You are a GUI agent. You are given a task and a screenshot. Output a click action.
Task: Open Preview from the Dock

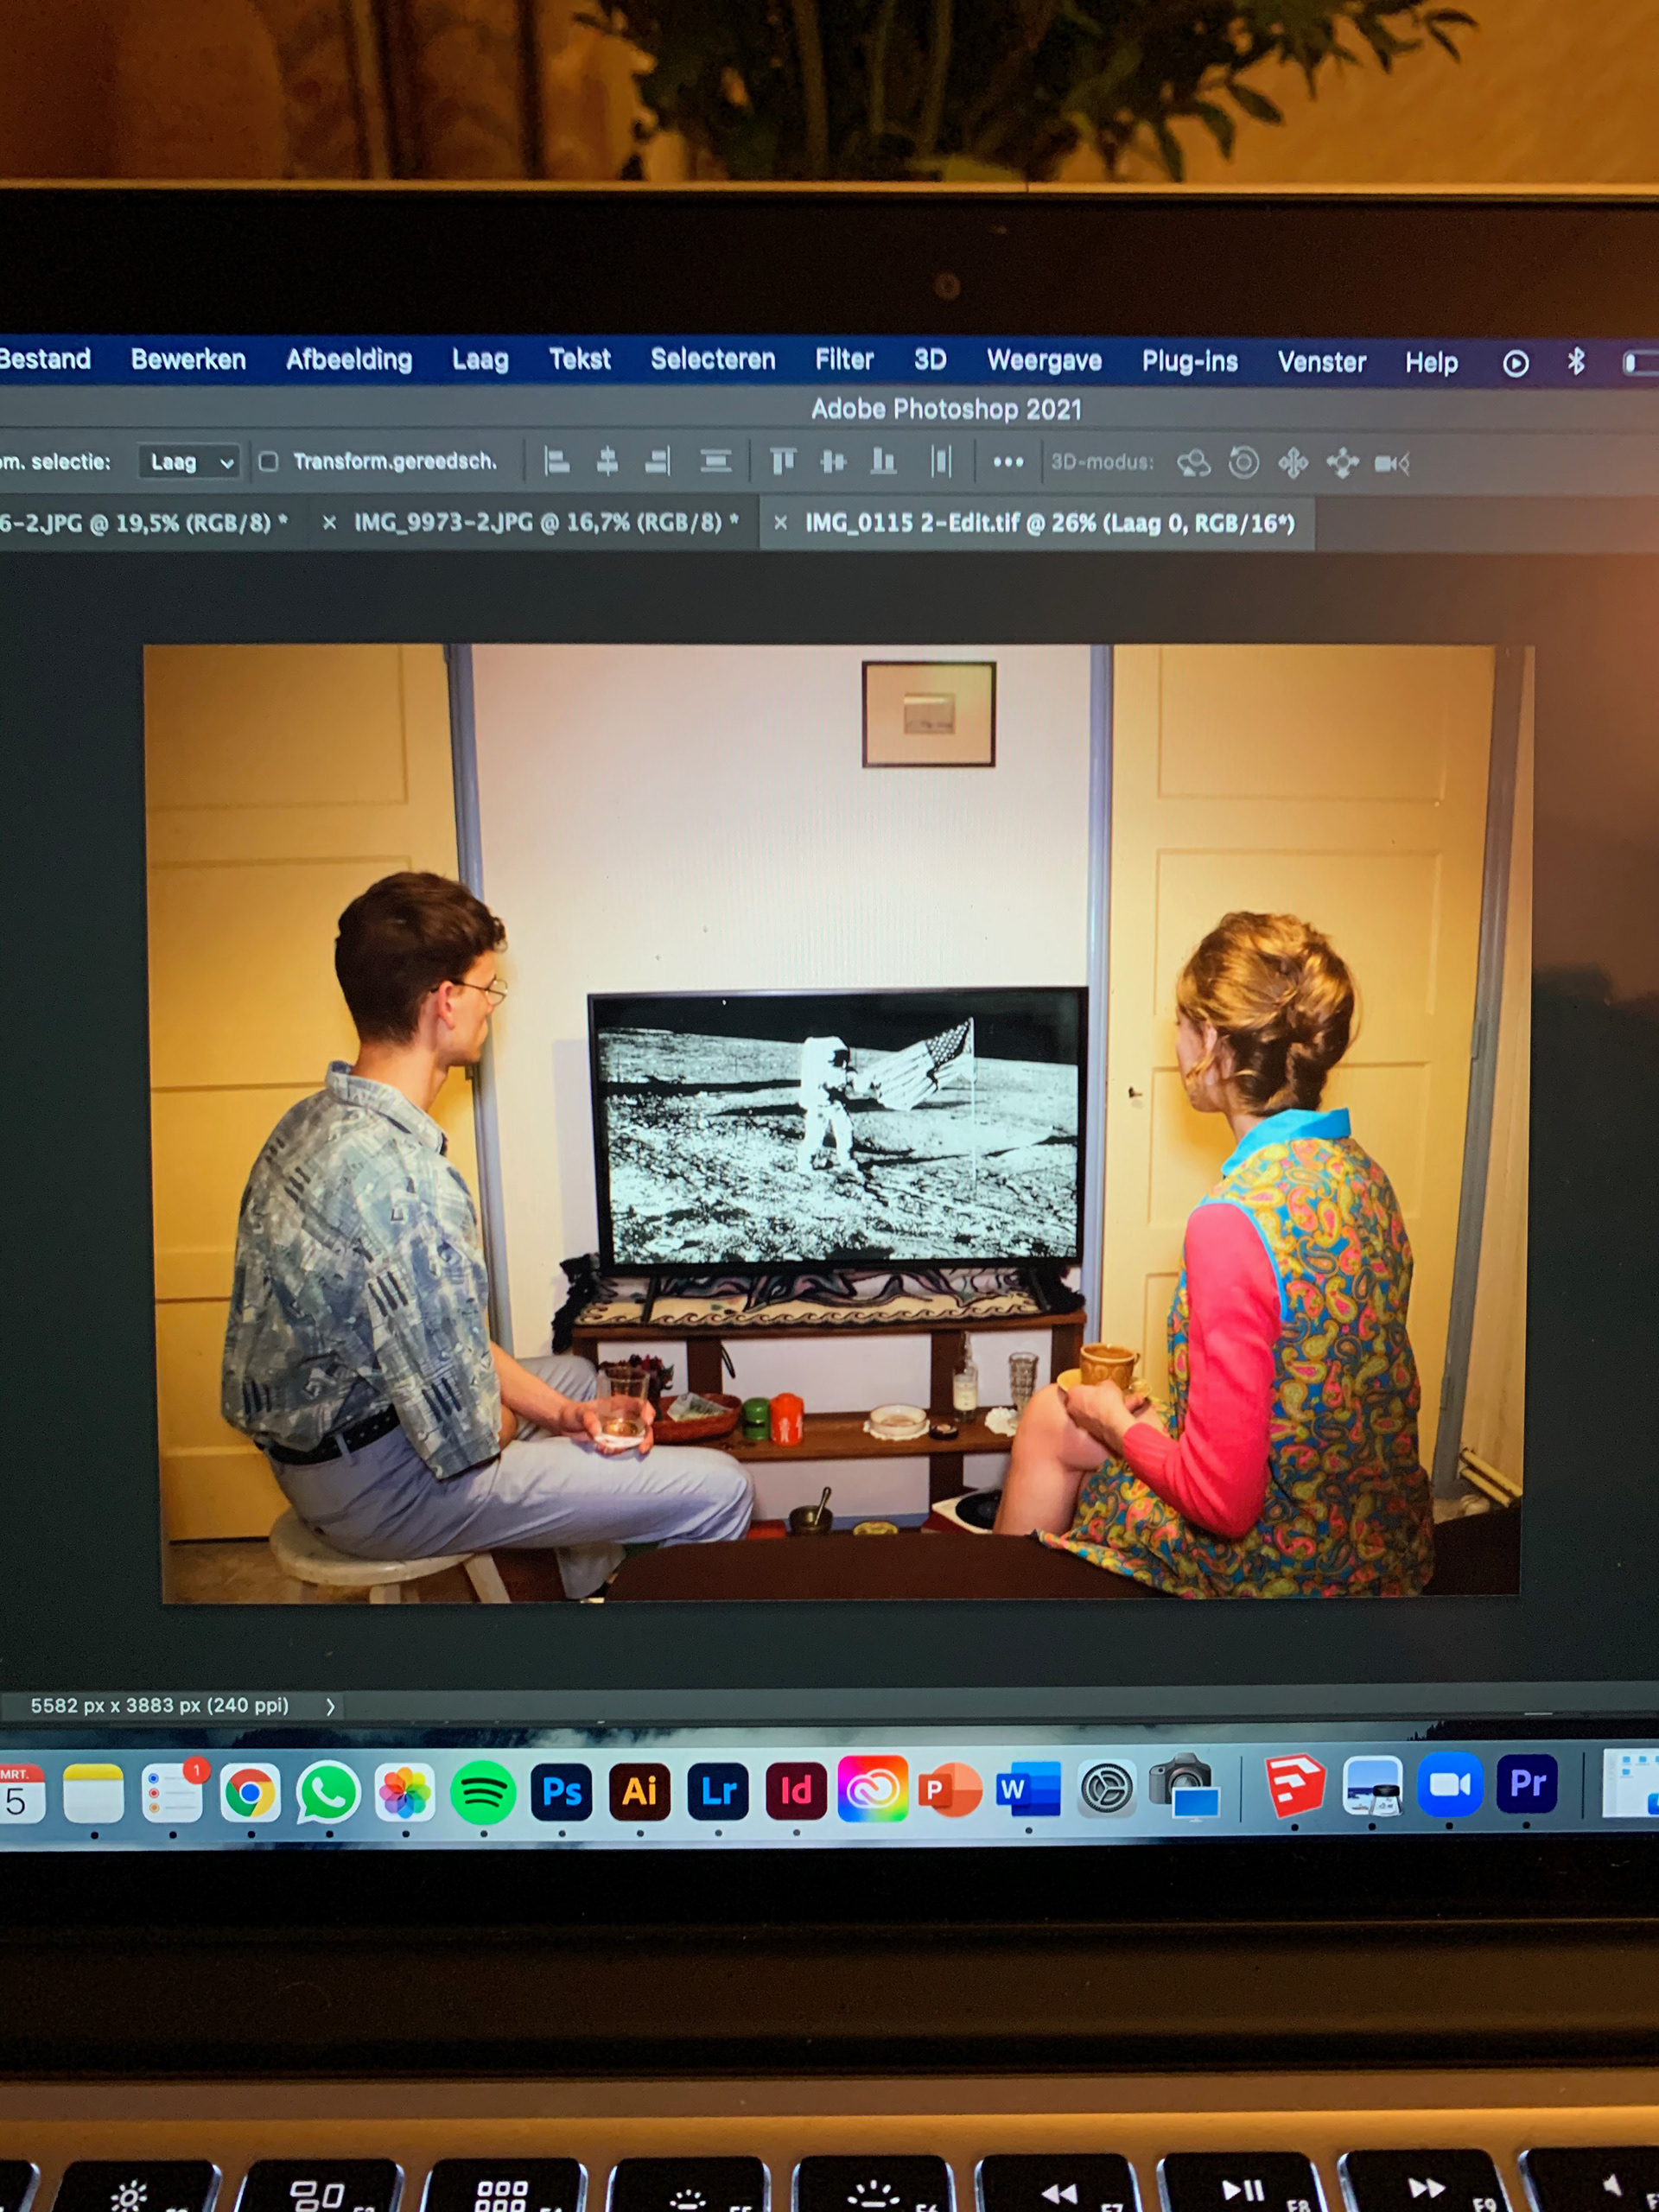[x=1372, y=1786]
